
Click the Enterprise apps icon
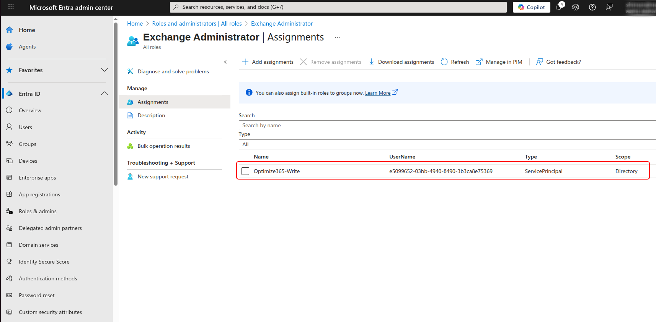pos(9,178)
